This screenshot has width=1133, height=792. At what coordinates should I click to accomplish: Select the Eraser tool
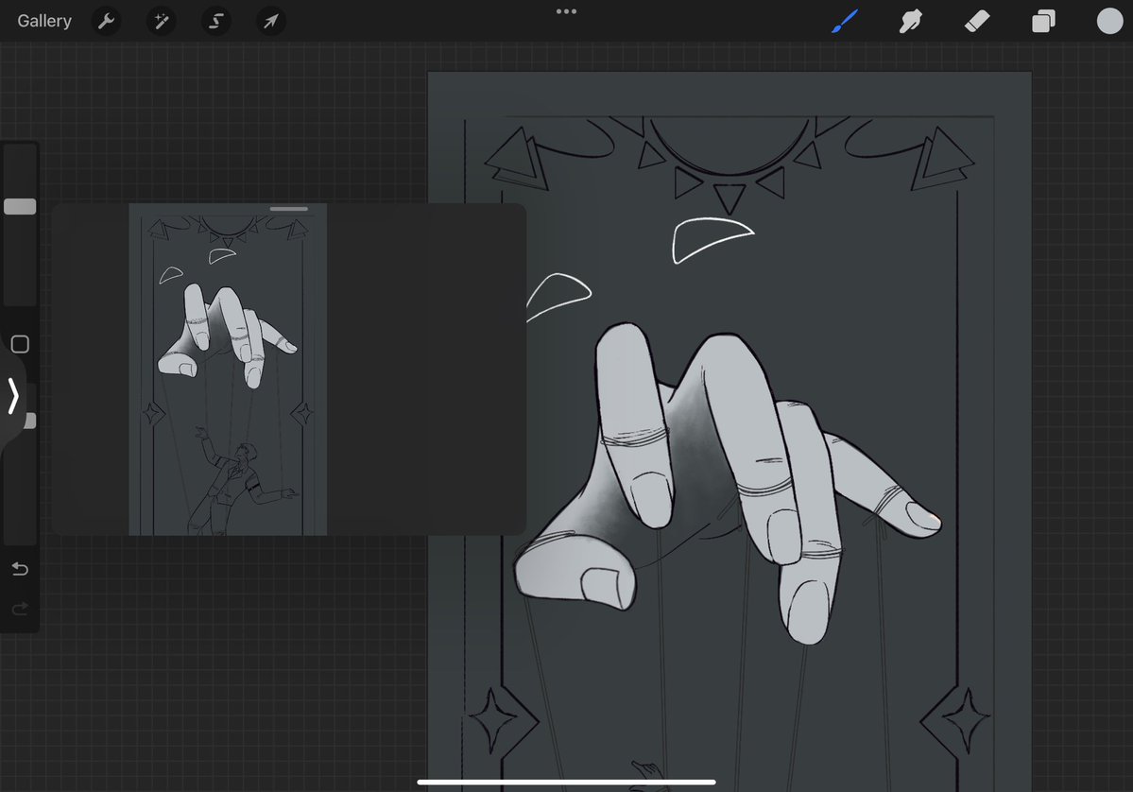pos(977,21)
